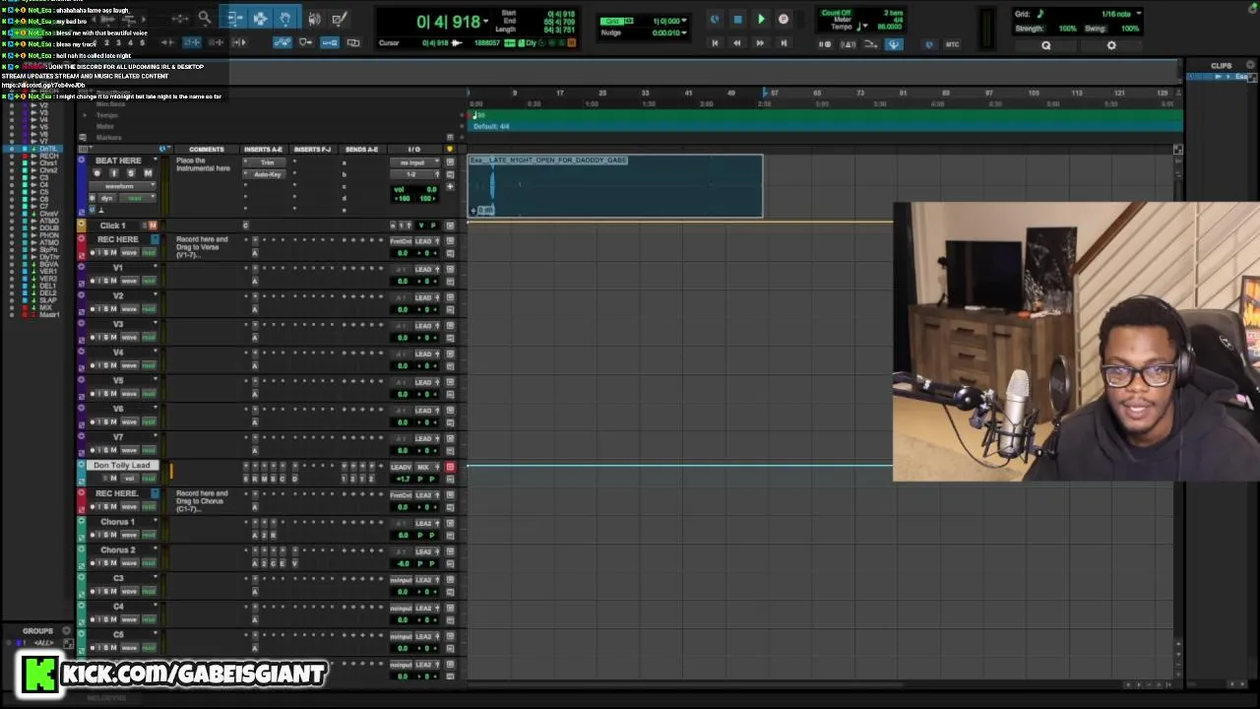Open Nudge value dropdown

point(683,32)
